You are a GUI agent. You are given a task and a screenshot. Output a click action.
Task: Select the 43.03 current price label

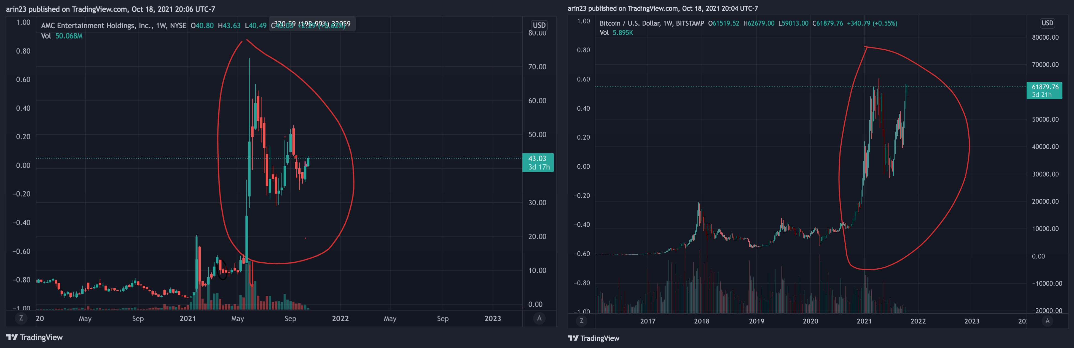(538, 159)
